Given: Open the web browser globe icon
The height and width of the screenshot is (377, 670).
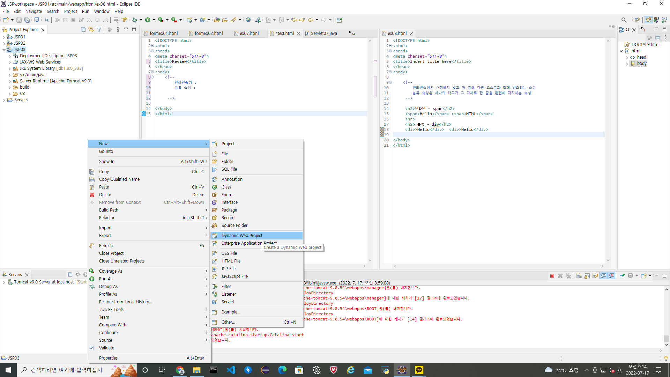Looking at the screenshot, I should coord(248,20).
